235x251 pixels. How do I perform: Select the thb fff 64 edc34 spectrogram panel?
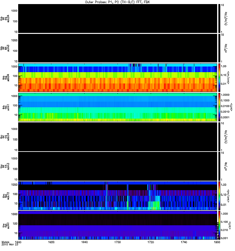tap(118, 19)
